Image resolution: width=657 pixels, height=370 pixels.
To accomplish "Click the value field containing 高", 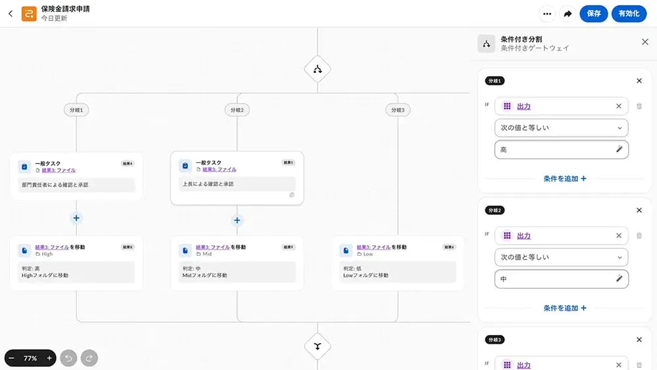I will click(561, 150).
